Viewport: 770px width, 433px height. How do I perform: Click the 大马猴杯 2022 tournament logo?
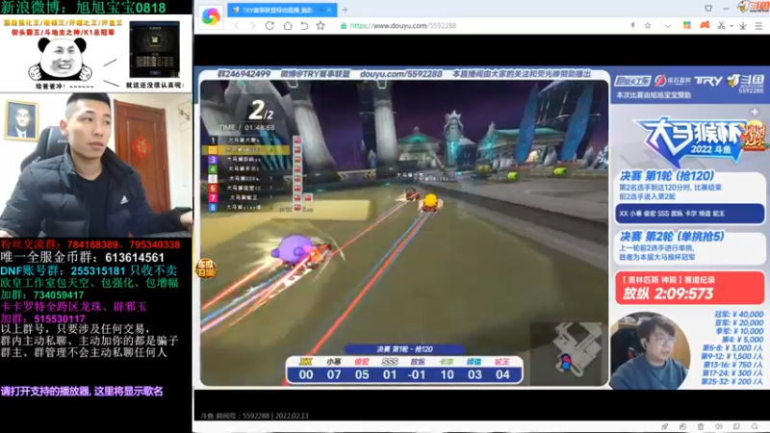(699, 140)
